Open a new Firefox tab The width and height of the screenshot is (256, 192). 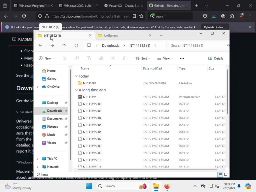coord(196,6)
